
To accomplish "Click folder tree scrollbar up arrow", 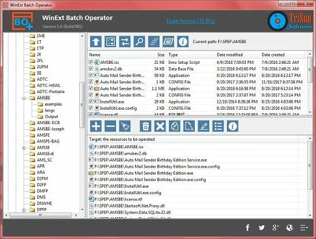I will (x=82, y=36).
